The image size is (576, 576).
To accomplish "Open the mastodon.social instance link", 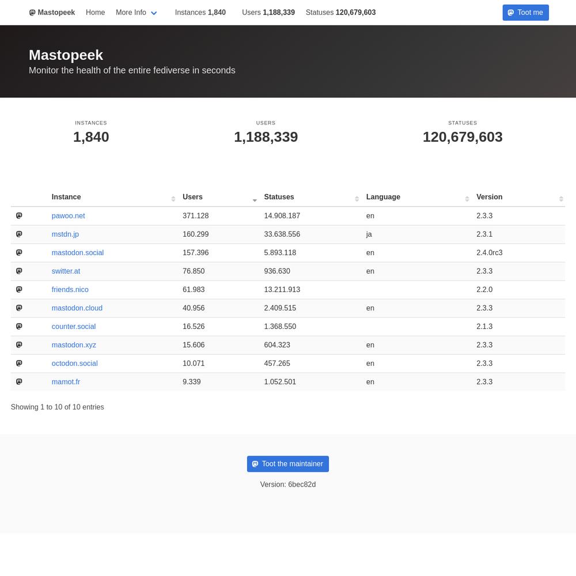I will click(78, 252).
